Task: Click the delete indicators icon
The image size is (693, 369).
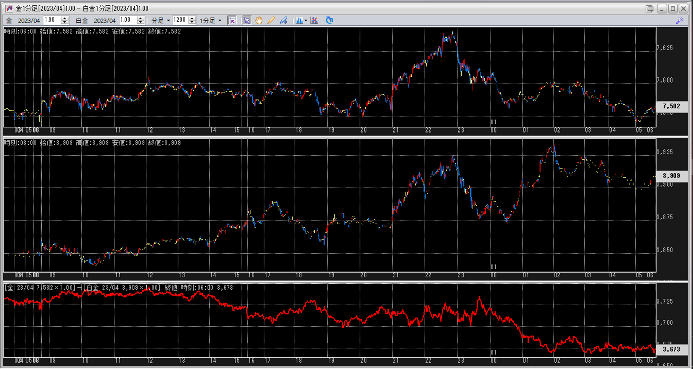Action: point(314,21)
